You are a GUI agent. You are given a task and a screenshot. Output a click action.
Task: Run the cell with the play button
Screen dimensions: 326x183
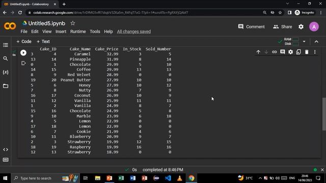click(23, 53)
